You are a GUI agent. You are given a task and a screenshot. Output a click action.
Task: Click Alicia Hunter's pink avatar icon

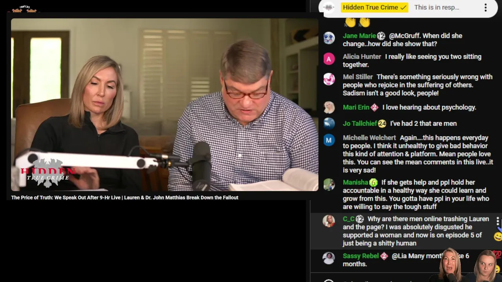point(329,59)
